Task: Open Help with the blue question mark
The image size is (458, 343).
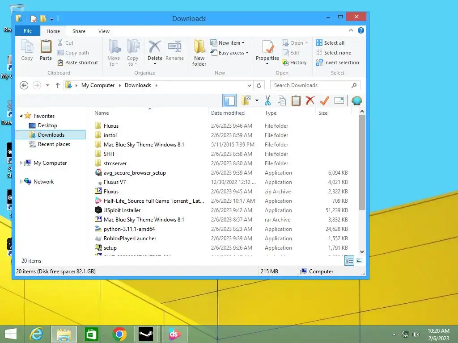Action: pyautogui.click(x=361, y=31)
